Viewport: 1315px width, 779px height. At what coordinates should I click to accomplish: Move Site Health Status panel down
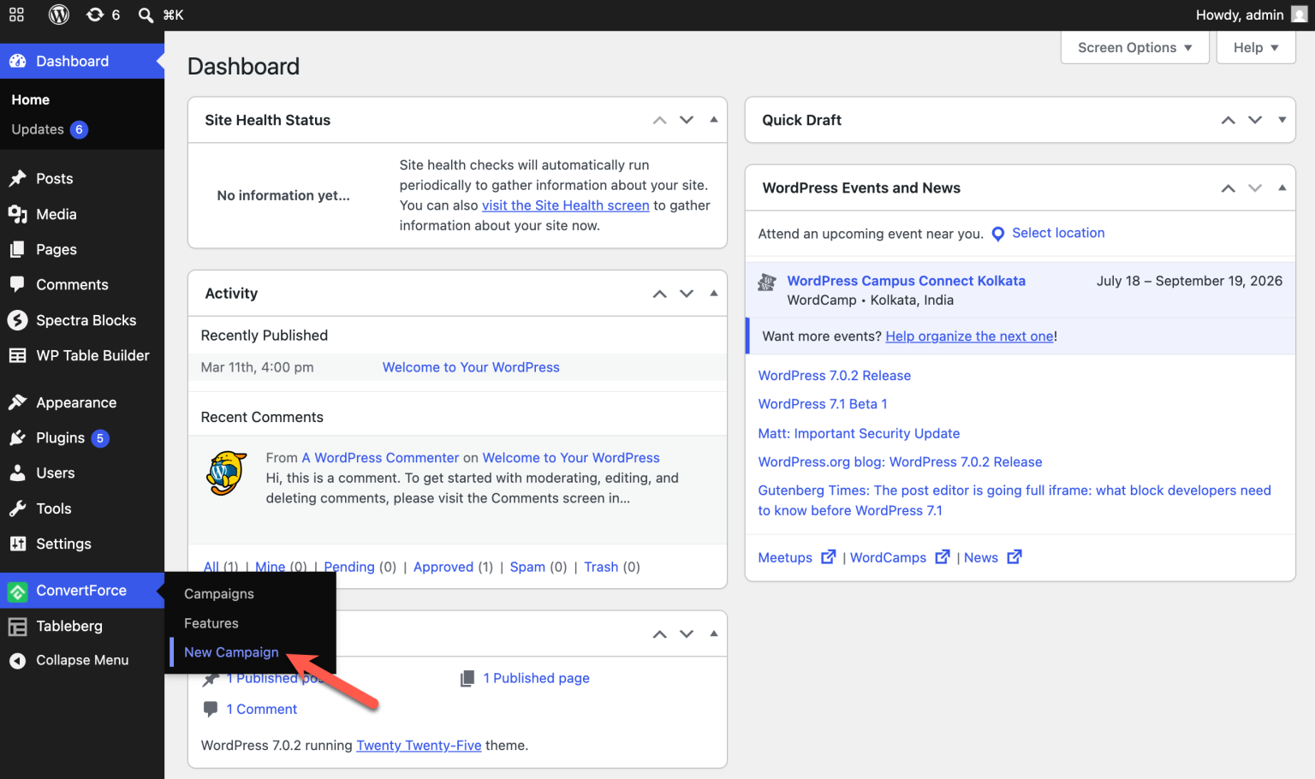coord(687,120)
